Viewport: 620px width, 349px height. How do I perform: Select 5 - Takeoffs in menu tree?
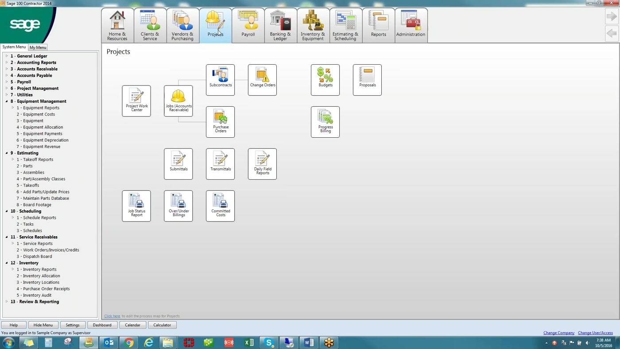point(28,186)
